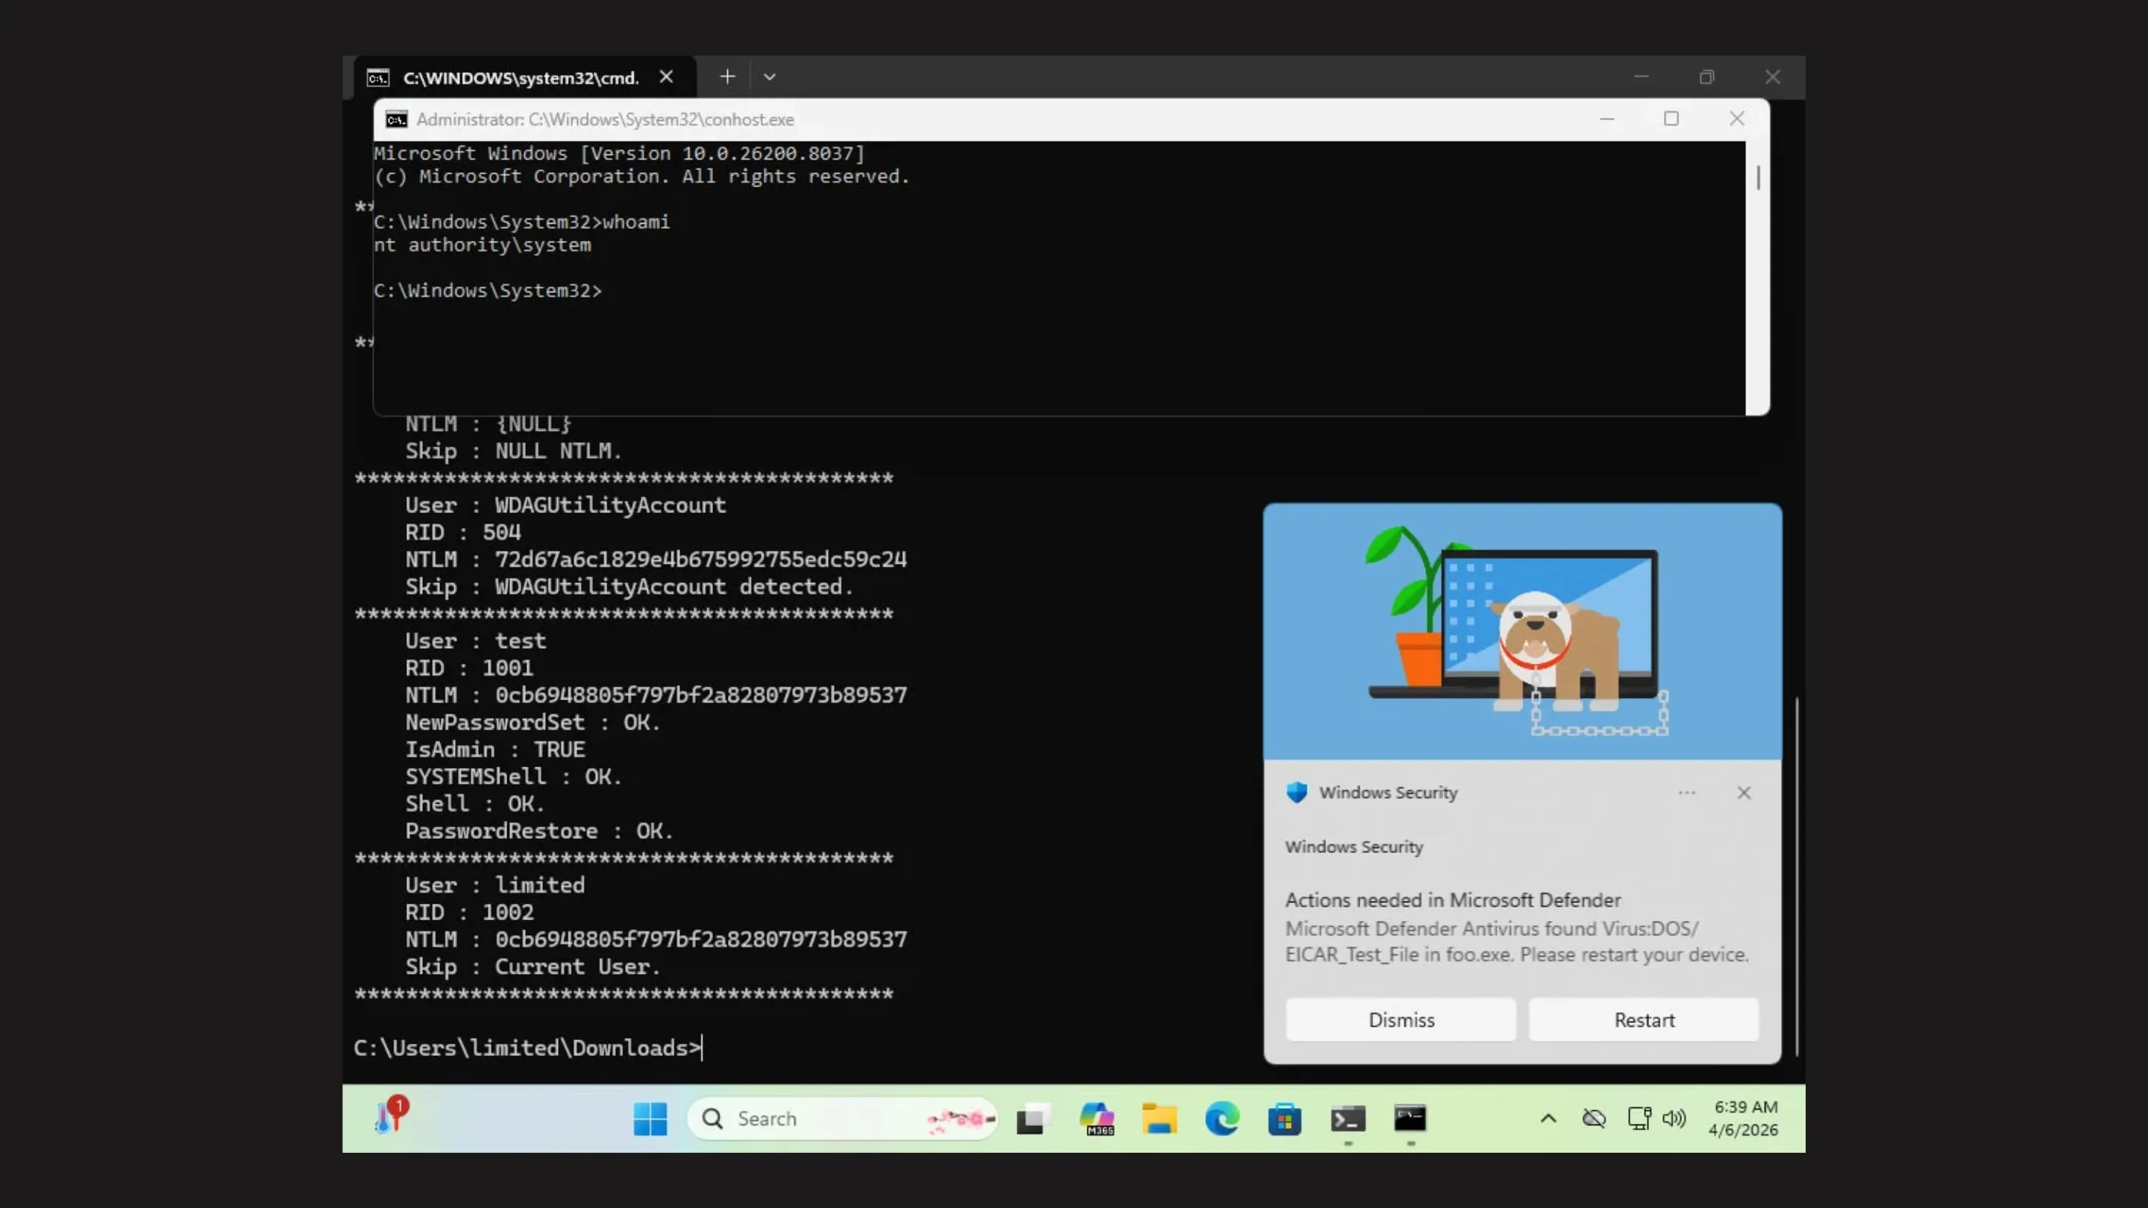Open the new tab dropdown chevron
Viewport: 2148px width, 1208px height.
pyautogui.click(x=769, y=77)
